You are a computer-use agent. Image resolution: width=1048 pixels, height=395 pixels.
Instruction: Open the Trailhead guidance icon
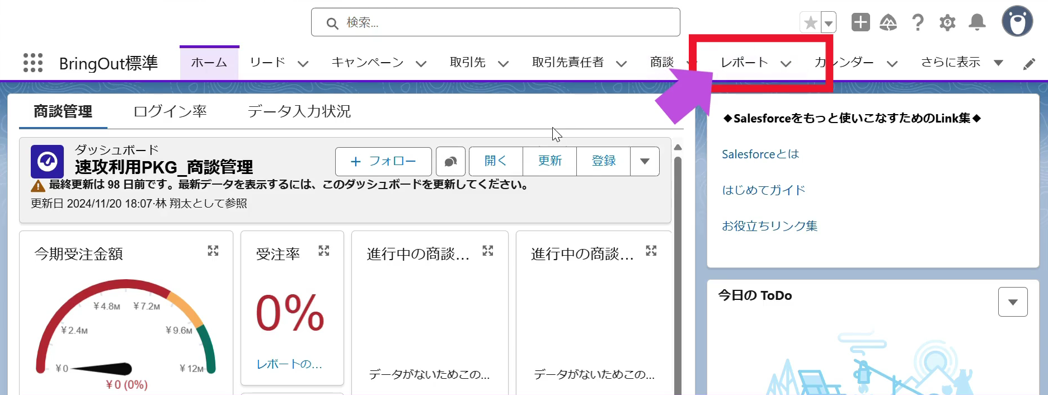[x=888, y=22]
